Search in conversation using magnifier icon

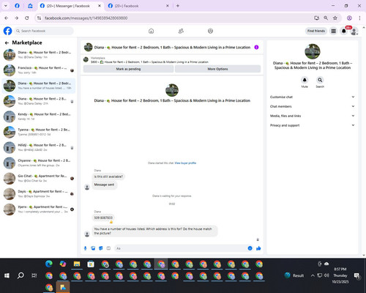(x=320, y=80)
